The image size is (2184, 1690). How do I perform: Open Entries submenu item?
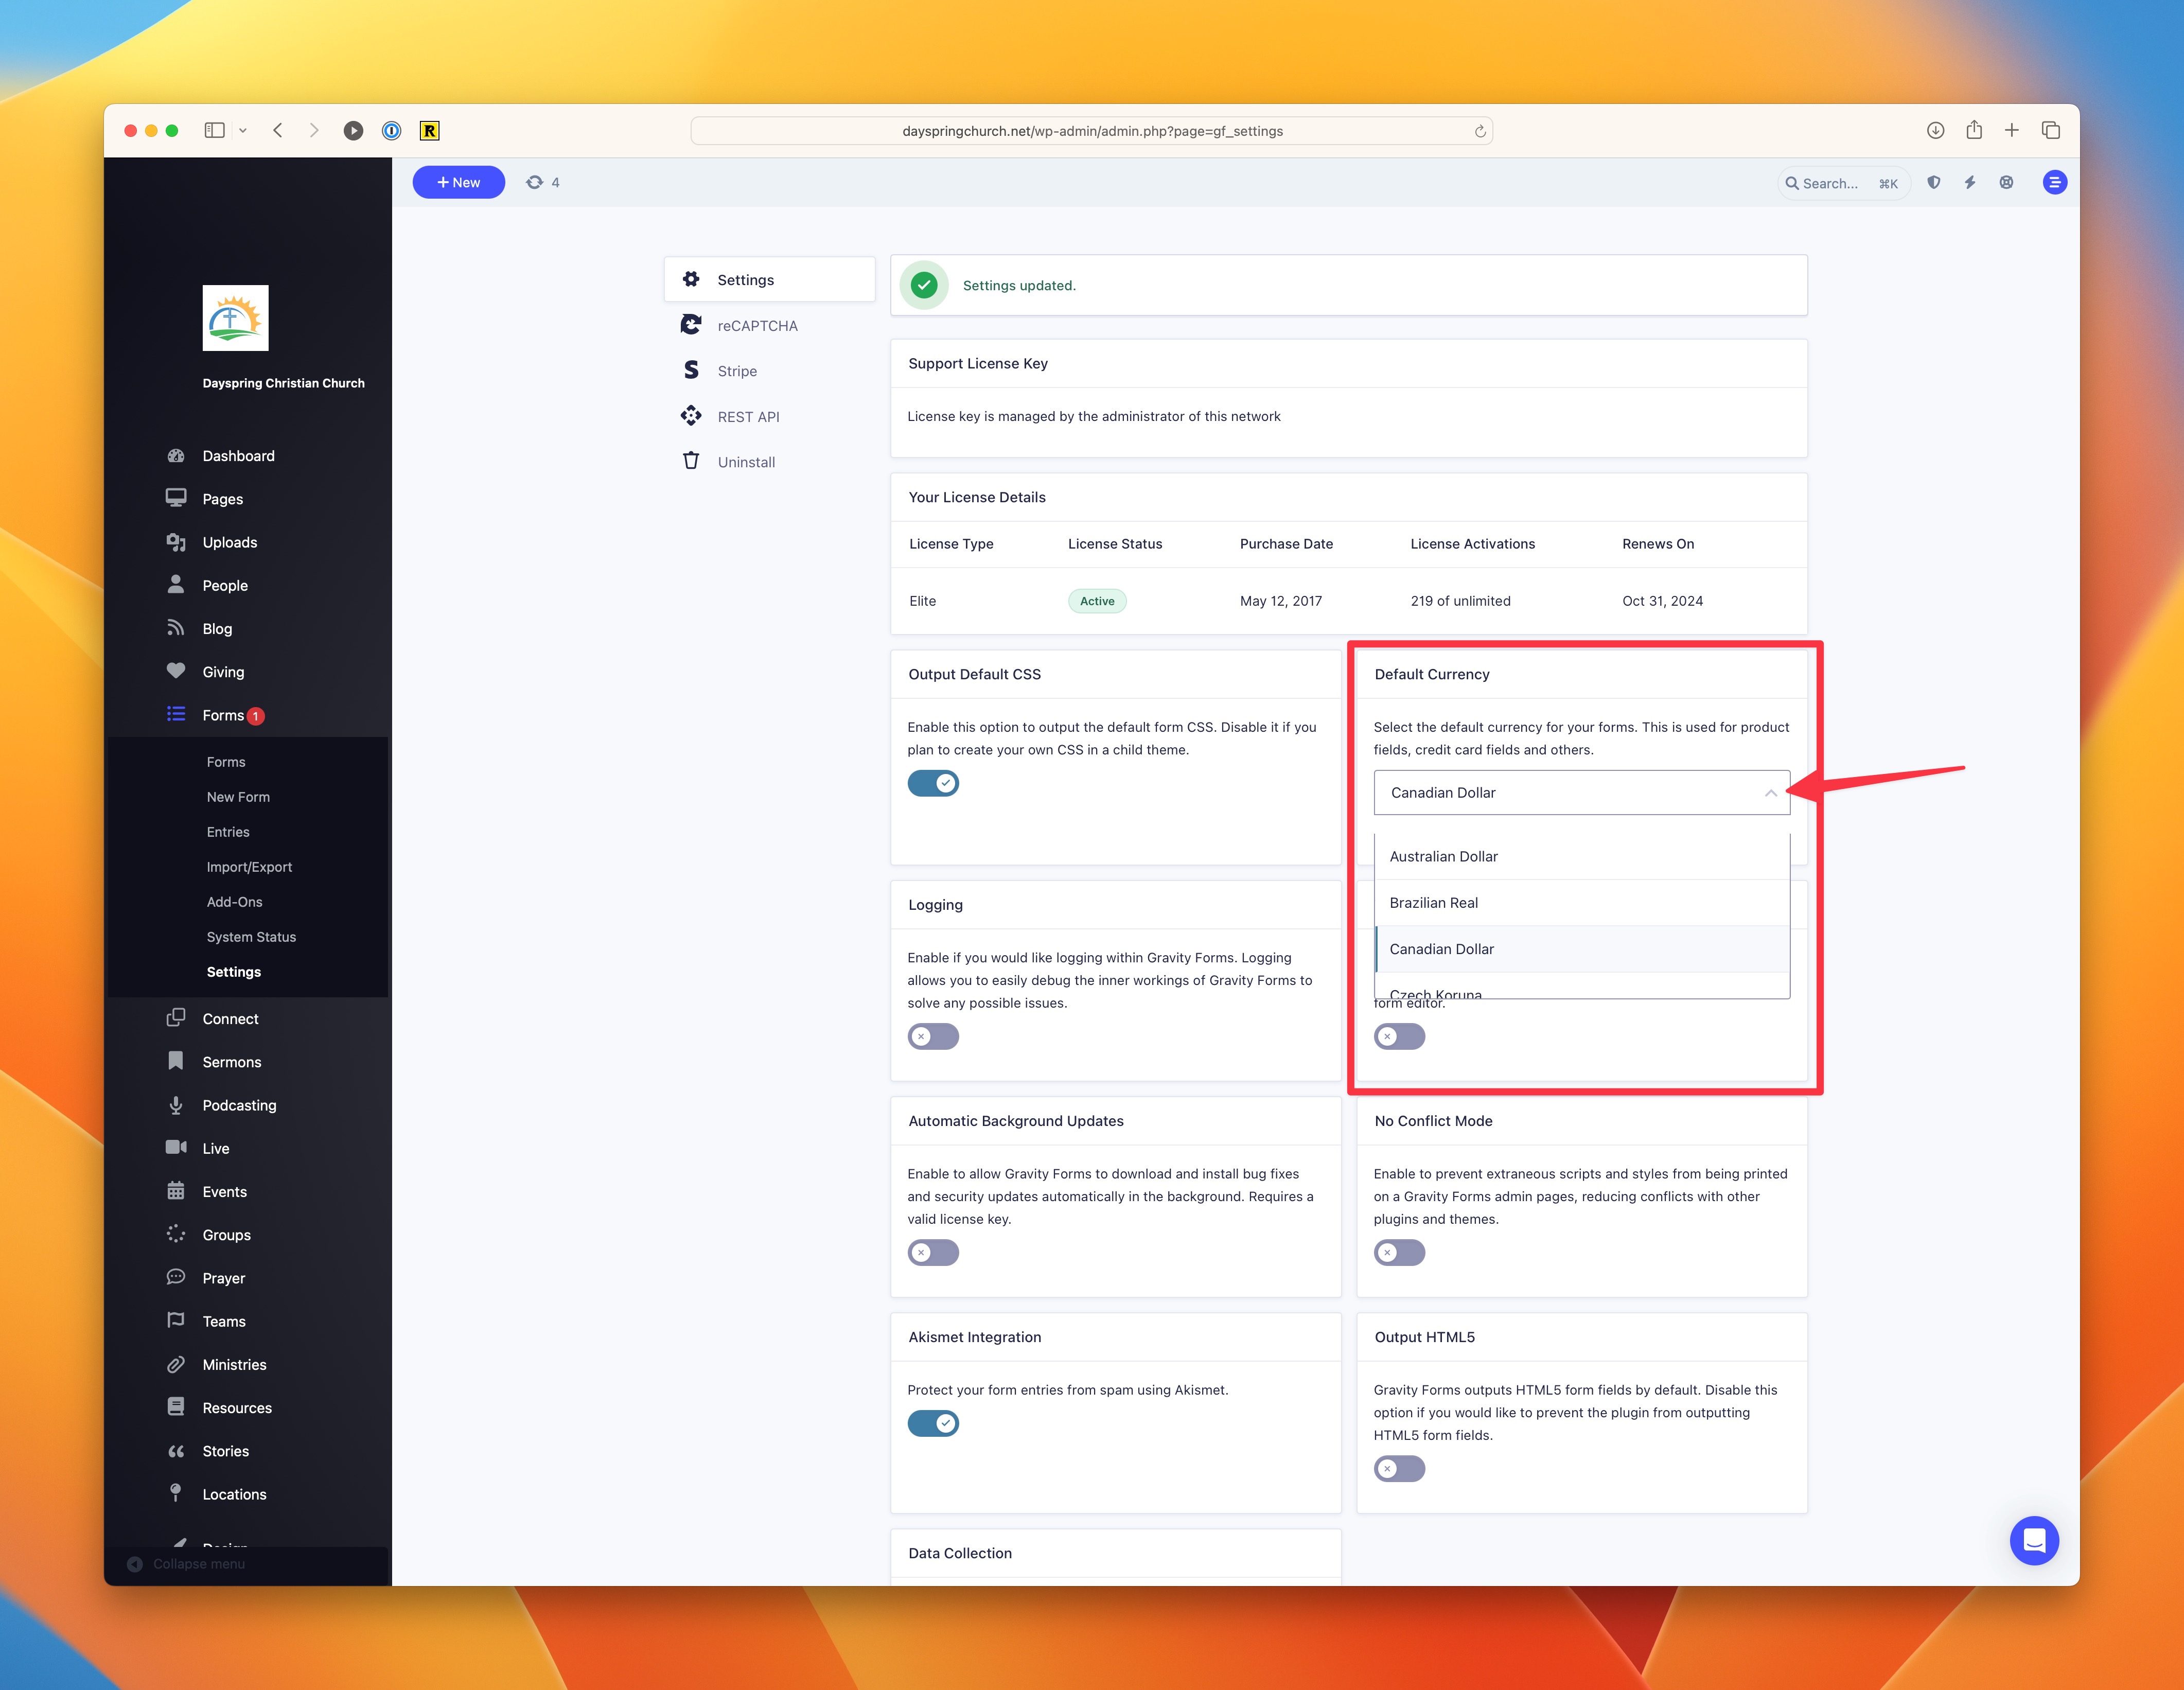[x=228, y=832]
